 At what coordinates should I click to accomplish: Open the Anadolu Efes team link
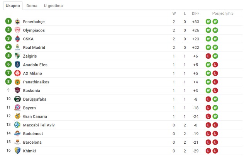tap(35, 65)
